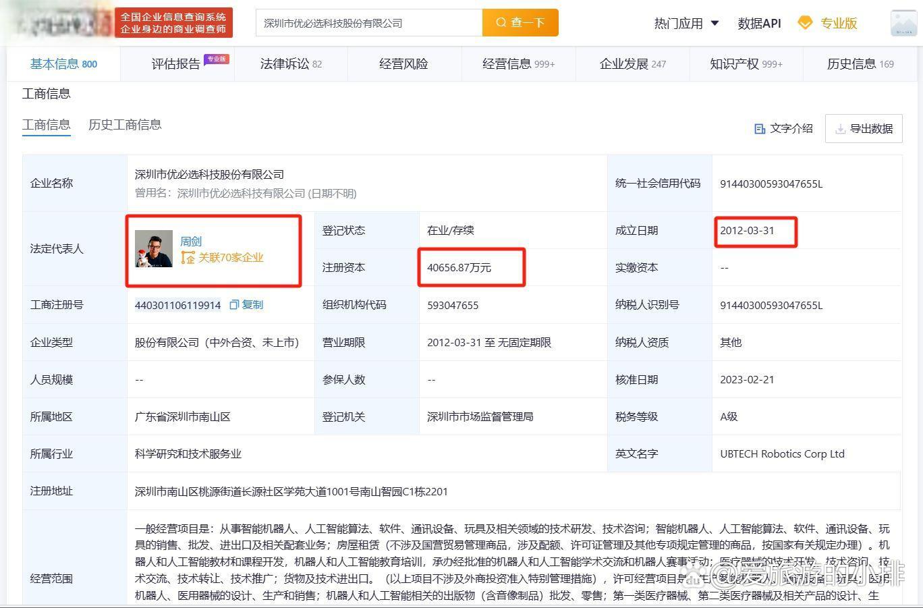Copy 工商注册号 using the 复制 icon
The height and width of the screenshot is (608, 923).
point(233,305)
